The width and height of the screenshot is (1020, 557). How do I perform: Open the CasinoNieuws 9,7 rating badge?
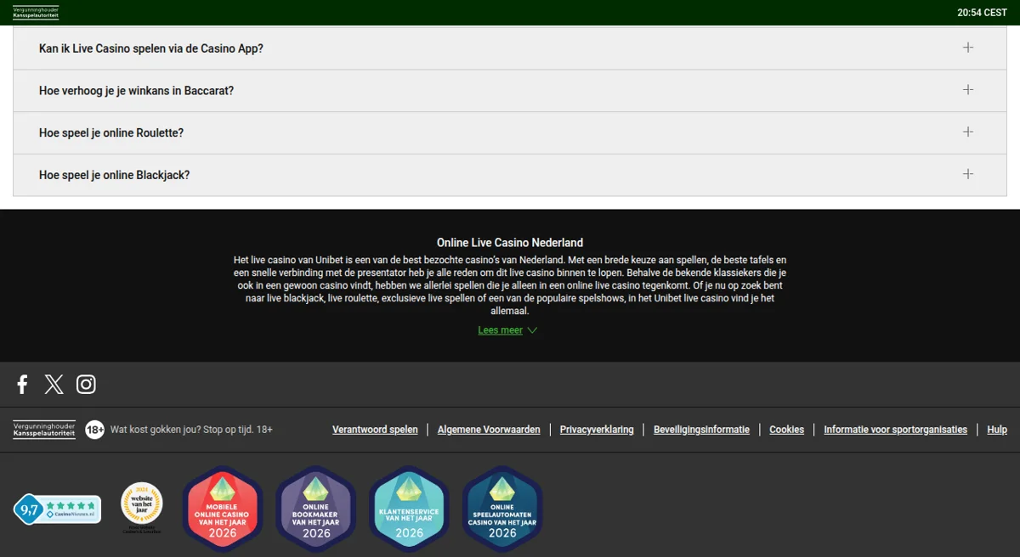[x=57, y=509]
